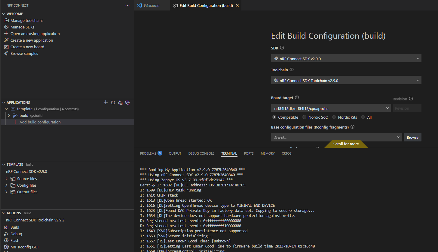Collapse the template application node
This screenshot has width=438, height=252.
[6, 109]
